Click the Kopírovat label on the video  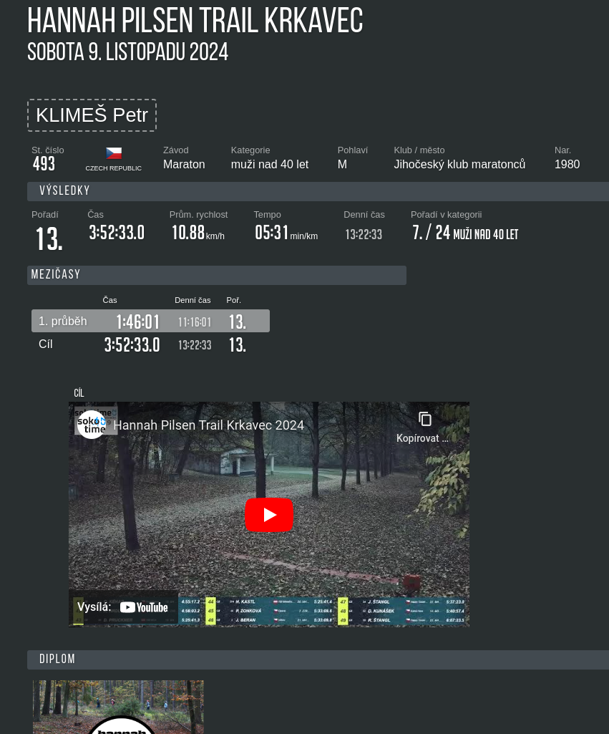point(422,438)
